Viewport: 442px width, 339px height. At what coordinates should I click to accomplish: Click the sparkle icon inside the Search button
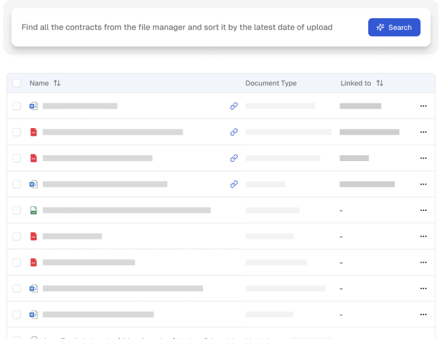tap(380, 27)
